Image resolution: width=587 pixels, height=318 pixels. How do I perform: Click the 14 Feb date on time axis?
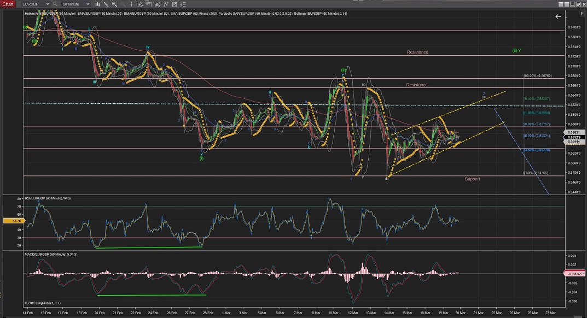[27, 313]
